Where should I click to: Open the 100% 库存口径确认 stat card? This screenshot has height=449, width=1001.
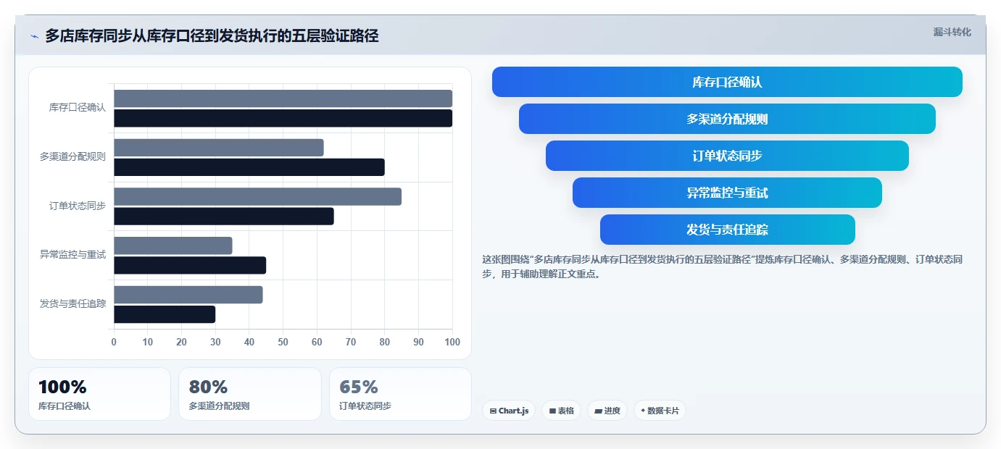[x=99, y=394]
